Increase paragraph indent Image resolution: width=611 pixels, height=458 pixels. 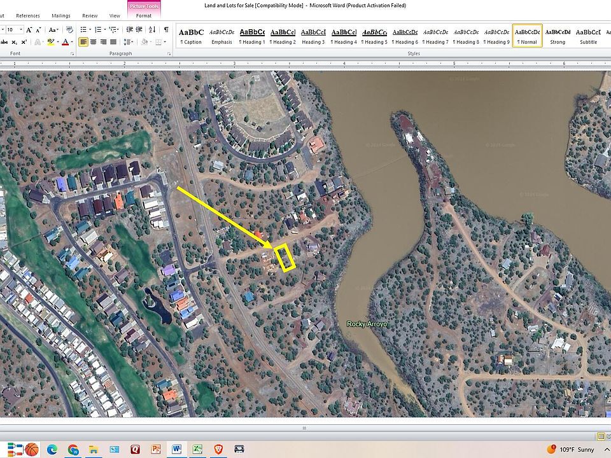[139, 30]
